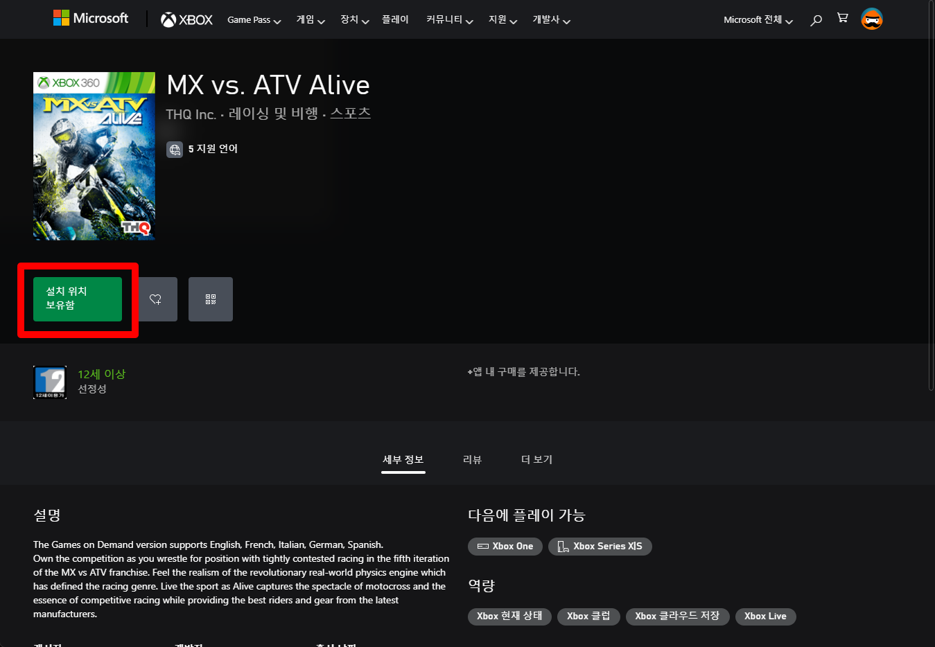
Task: Open the account avatar profile menu
Action: [x=872, y=19]
